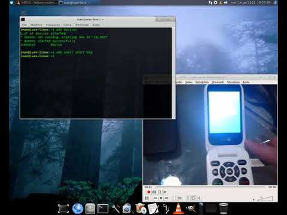Expand the terminal title dropdown arrow
The width and height of the screenshot is (287, 215).
(x=103, y=20)
